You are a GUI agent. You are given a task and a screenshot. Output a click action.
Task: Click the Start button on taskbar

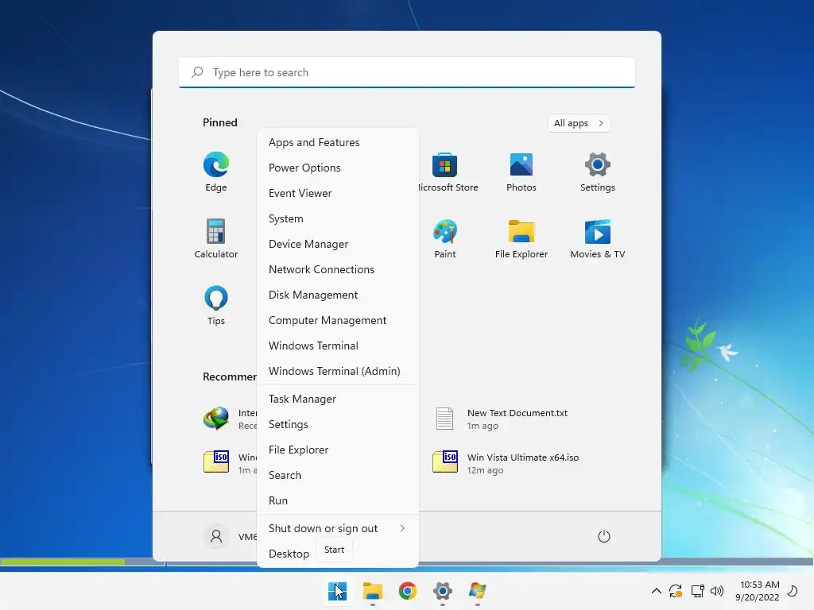pyautogui.click(x=337, y=591)
